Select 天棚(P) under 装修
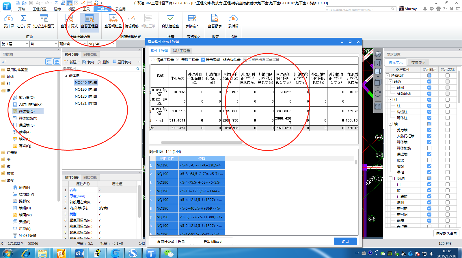 (25, 222)
